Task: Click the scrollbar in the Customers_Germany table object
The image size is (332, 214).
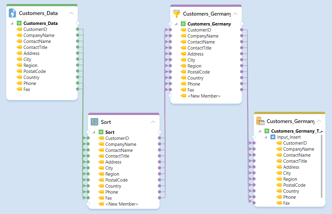Action: [321, 166]
